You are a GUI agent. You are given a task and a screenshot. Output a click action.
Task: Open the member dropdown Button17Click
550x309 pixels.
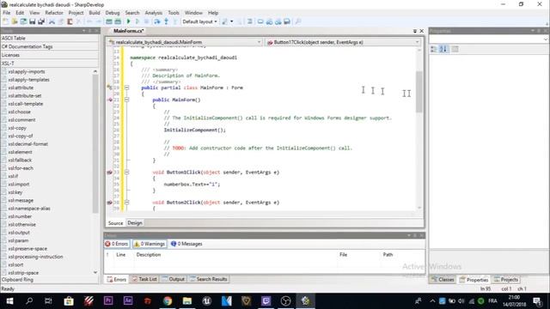[343, 42]
